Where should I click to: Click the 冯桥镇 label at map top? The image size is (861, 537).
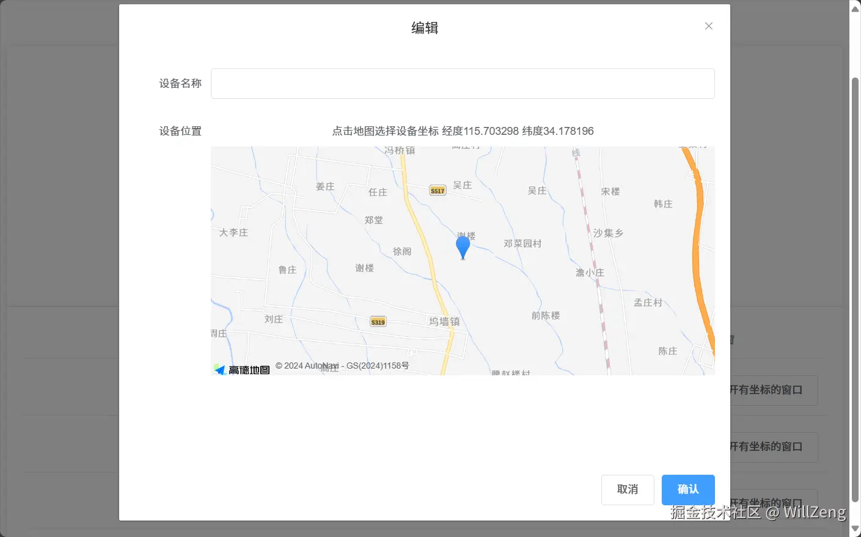[x=400, y=150]
